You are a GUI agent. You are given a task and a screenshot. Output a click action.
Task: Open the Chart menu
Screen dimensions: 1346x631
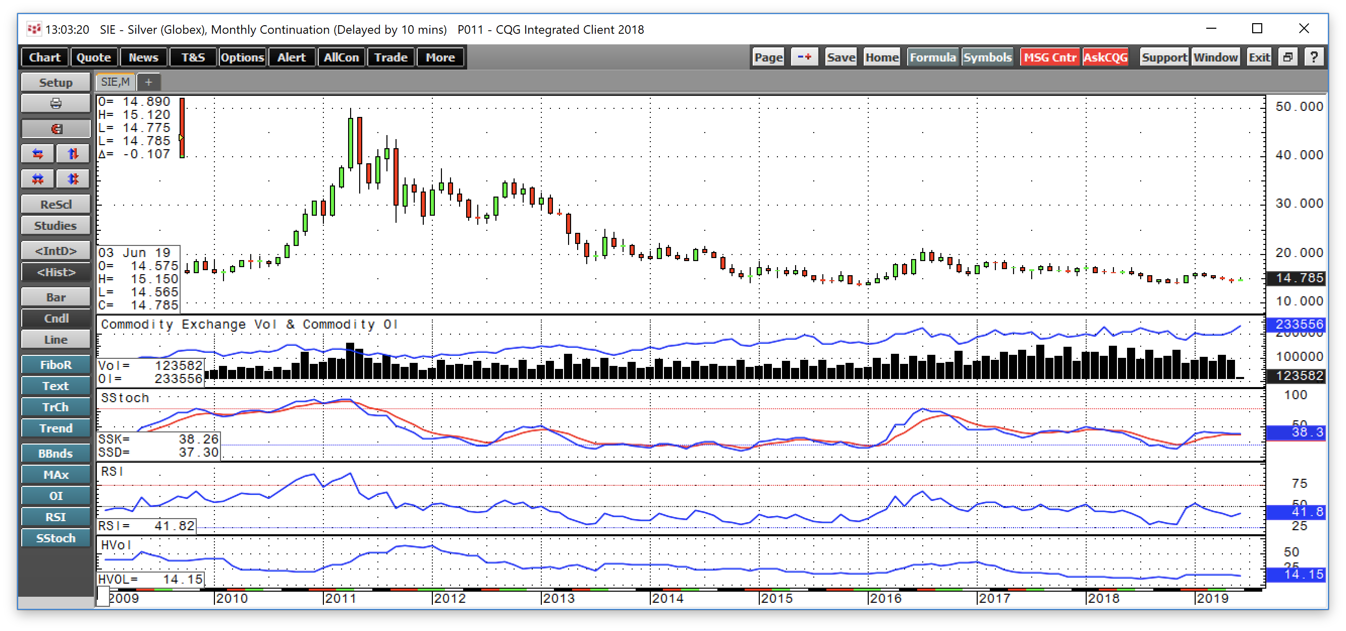coord(44,57)
